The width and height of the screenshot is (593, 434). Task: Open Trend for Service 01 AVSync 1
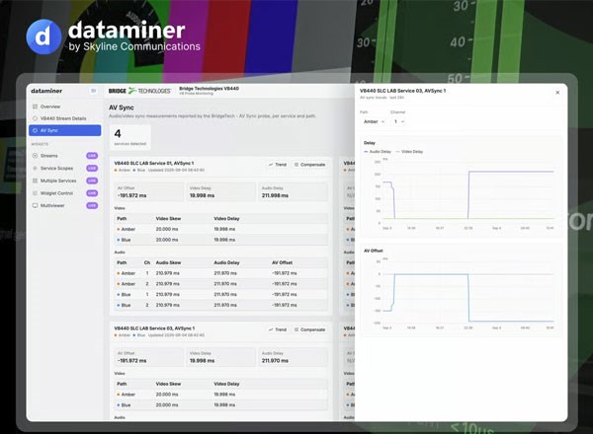click(x=278, y=165)
